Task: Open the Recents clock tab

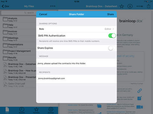Action: click(22, 110)
